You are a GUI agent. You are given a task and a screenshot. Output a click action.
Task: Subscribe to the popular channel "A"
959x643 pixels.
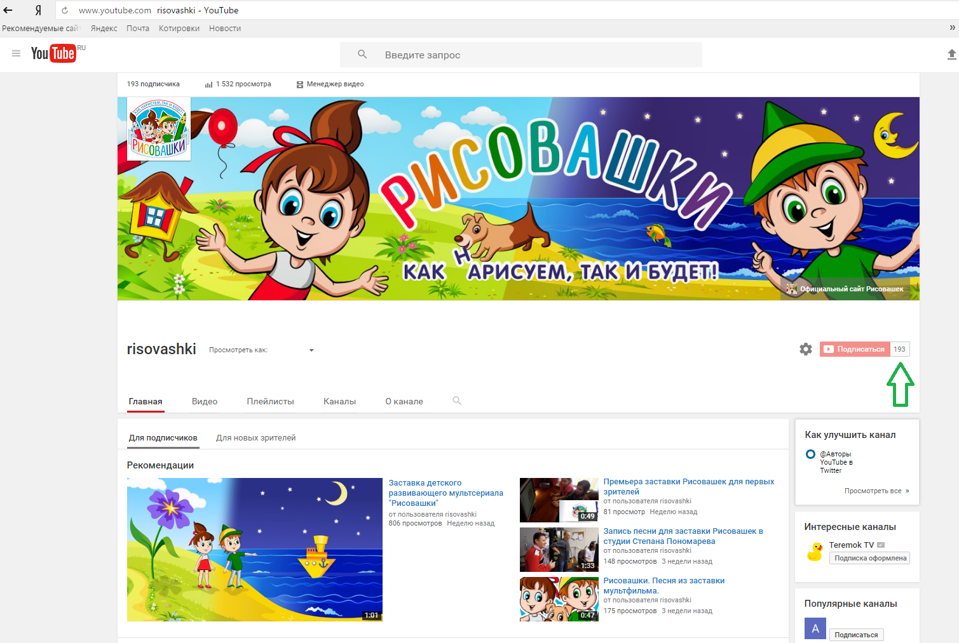(856, 635)
